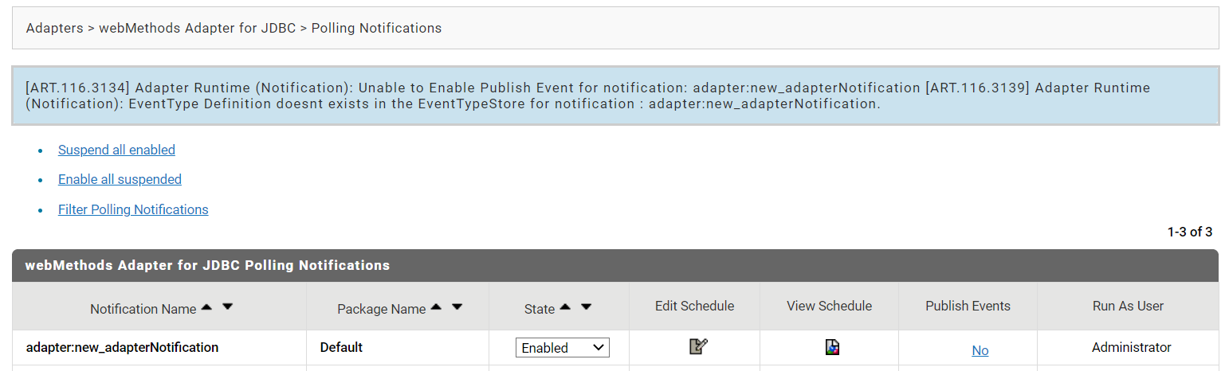The height and width of the screenshot is (371, 1225).
Task: Open Edit Schedule icon for new_adapterNotification
Action: tap(698, 346)
